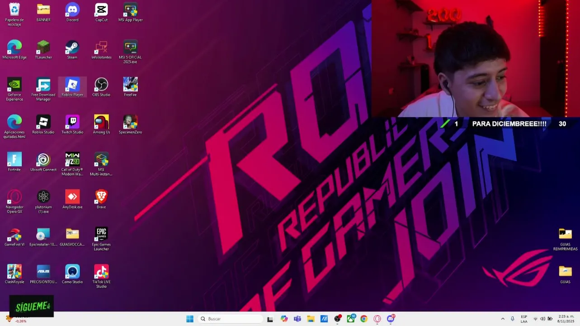Open Discord from the taskbar
The width and height of the screenshot is (580, 326).
click(x=391, y=319)
